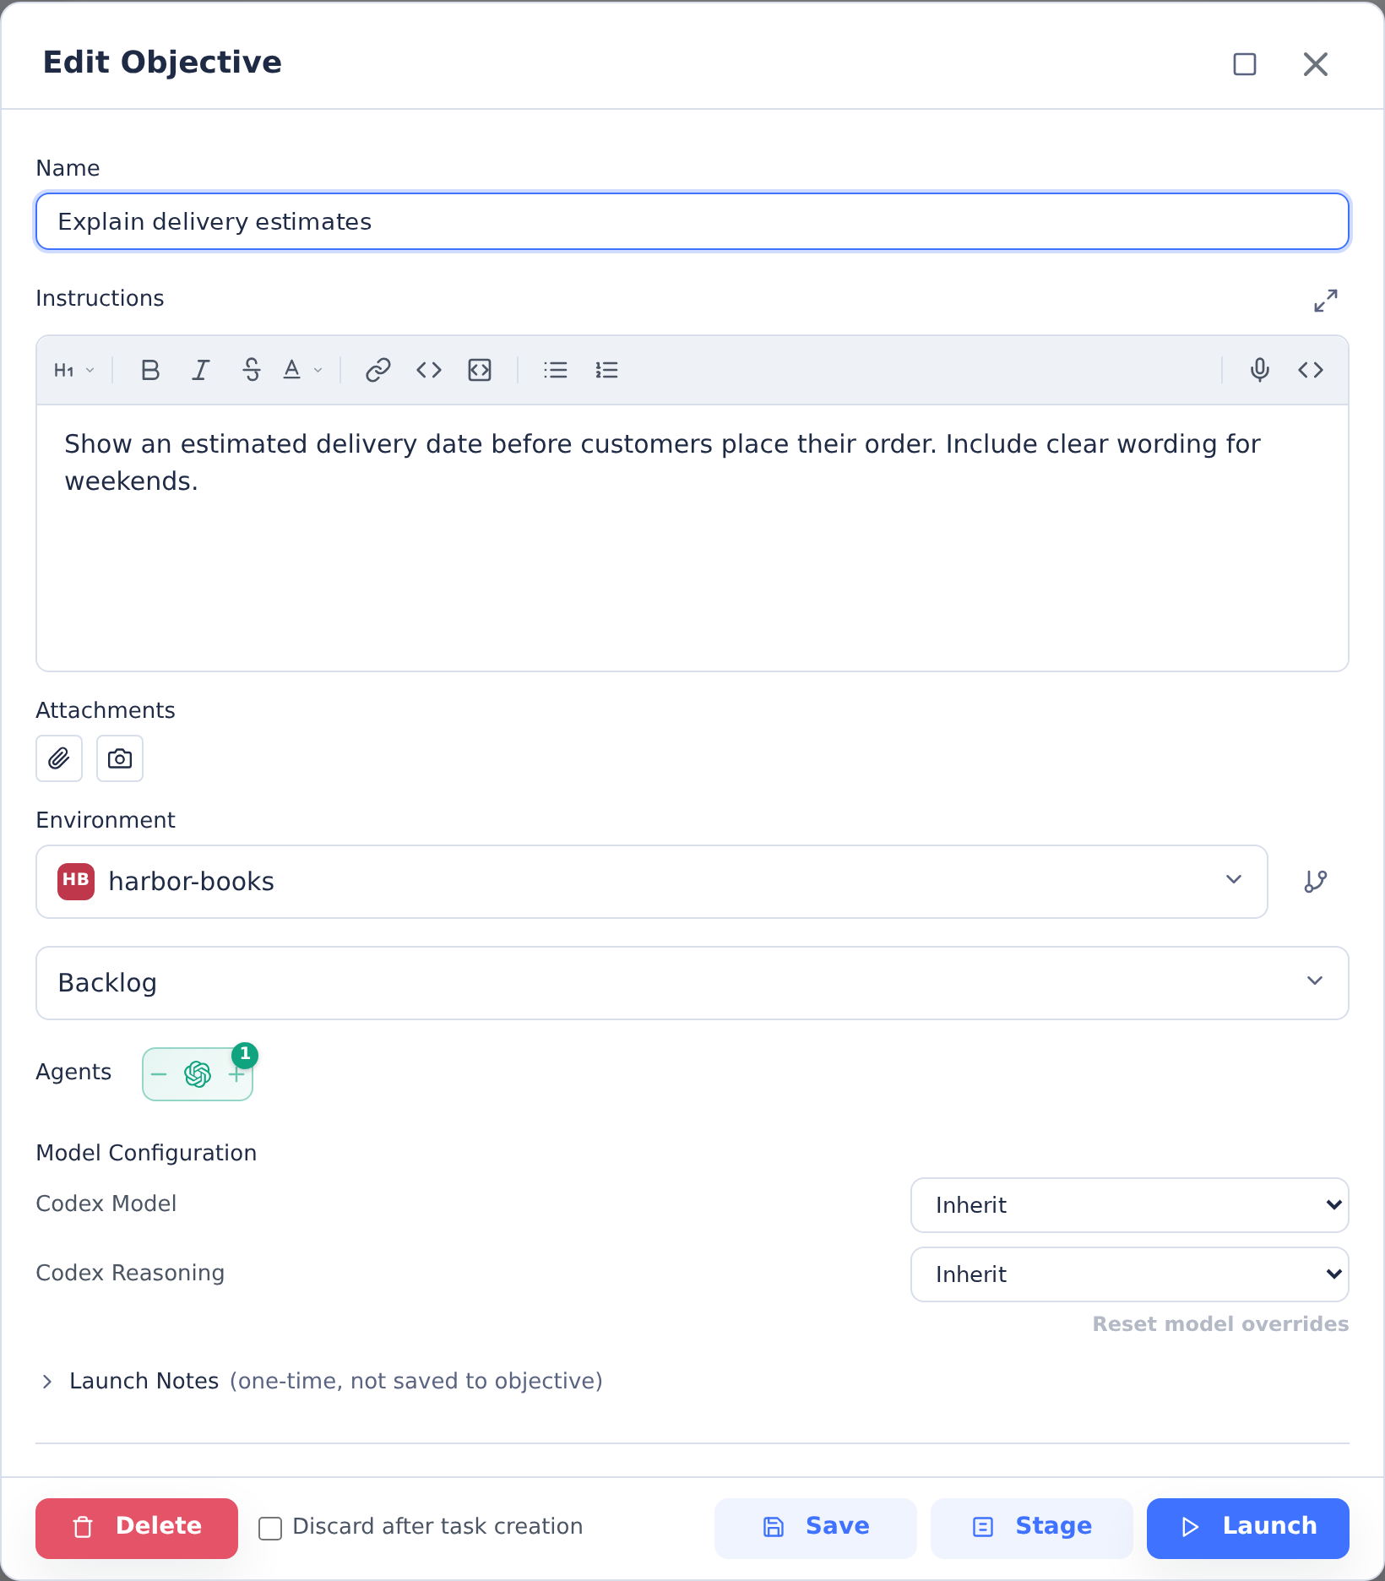Click inside the Instructions text area
Image resolution: width=1385 pixels, height=1581 pixels.
[692, 538]
